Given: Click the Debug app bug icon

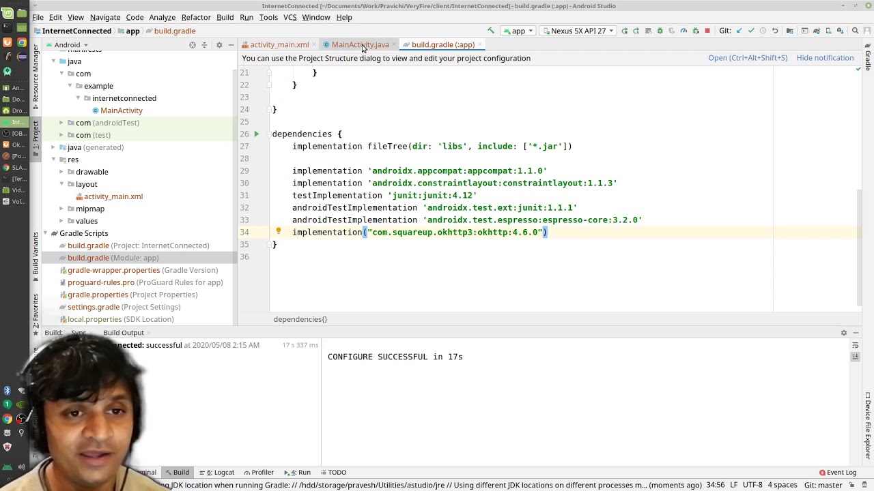Looking at the screenshot, I should click(x=660, y=31).
